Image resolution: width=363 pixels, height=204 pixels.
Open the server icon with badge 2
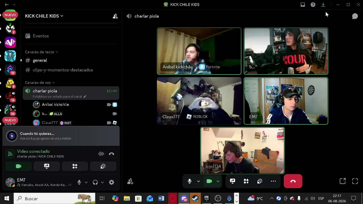(x=10, y=29)
